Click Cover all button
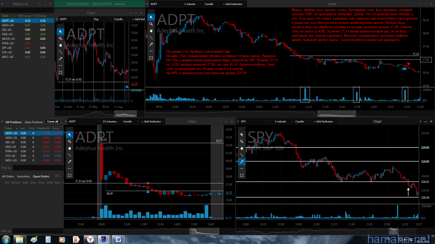The image size is (435, 244). [53, 122]
